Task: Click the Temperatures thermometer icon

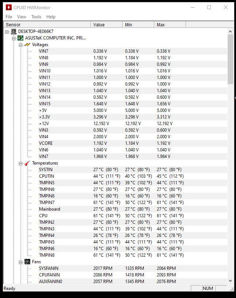Action: (27, 163)
